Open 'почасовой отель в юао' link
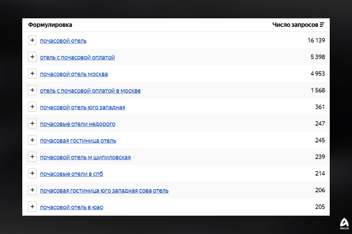This screenshot has width=352, height=234. (72, 207)
